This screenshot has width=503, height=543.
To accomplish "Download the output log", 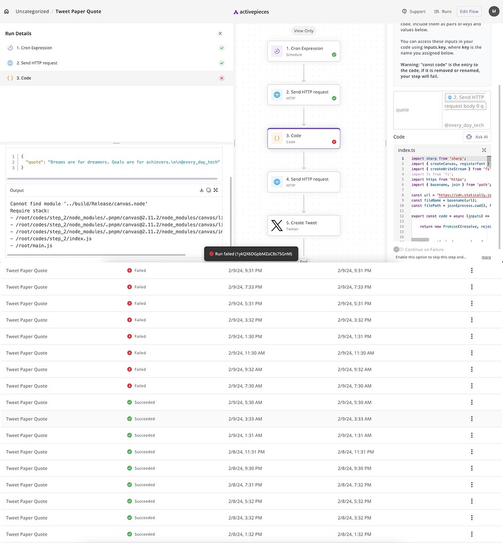I will [201, 190].
